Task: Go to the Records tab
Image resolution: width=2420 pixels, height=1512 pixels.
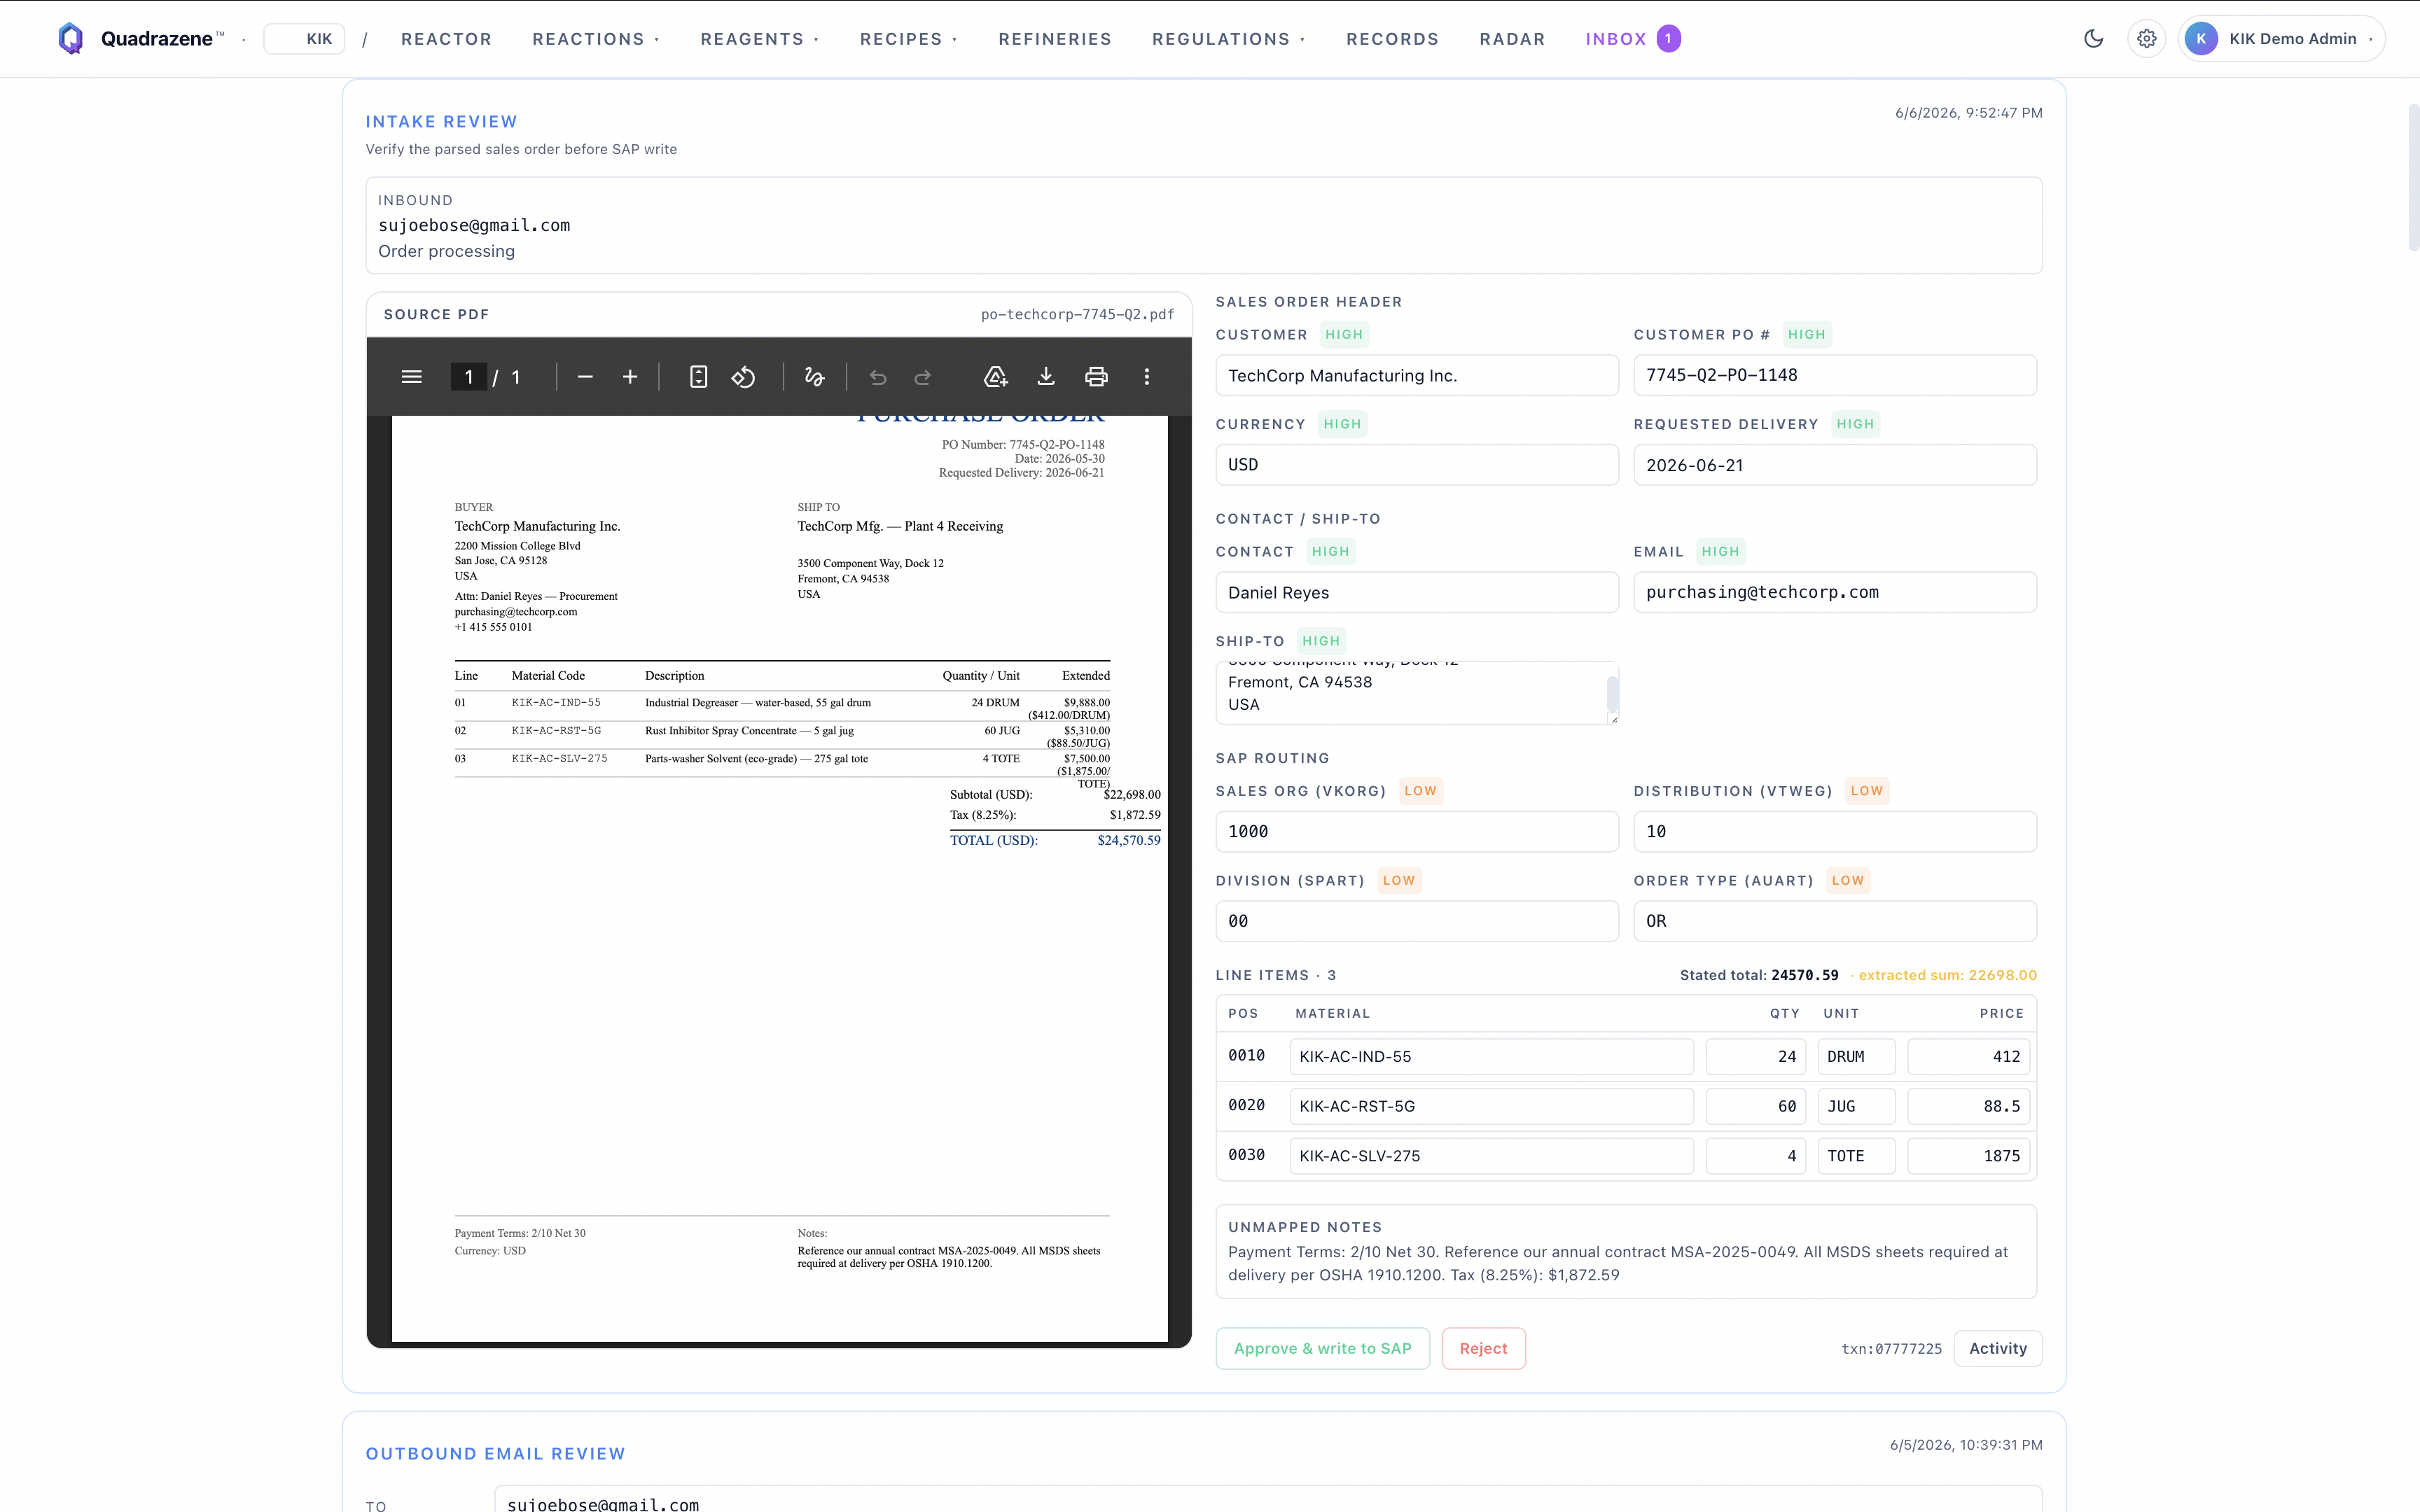Action: [1392, 39]
